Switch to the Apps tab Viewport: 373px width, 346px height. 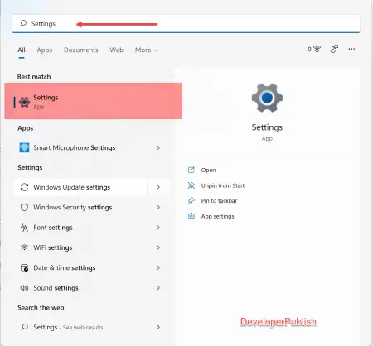(45, 50)
